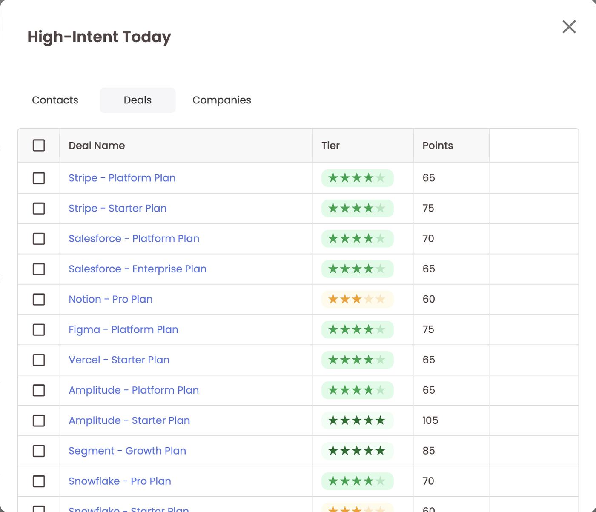
Task: Close the High-Intent Today dialog
Action: pos(569,27)
